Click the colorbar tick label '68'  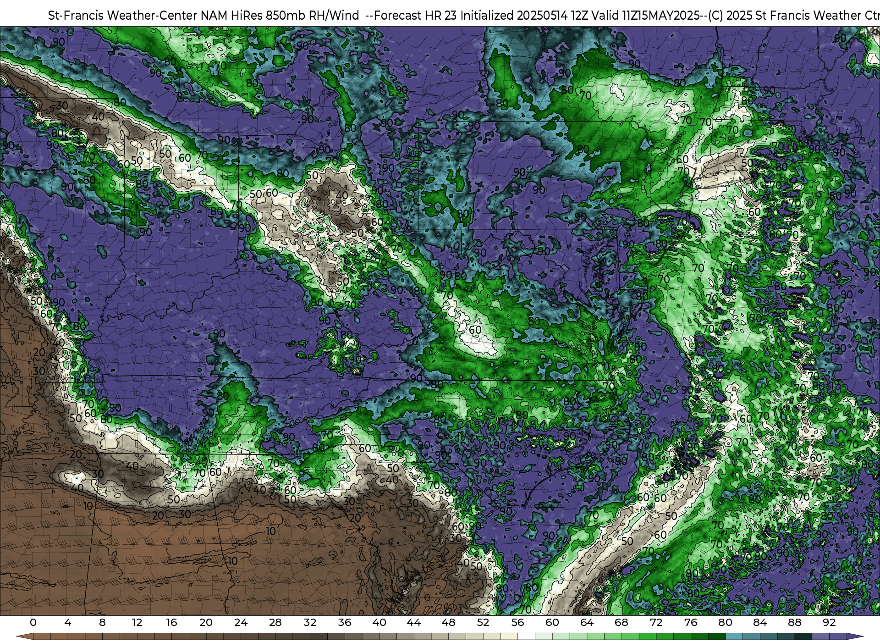pos(621,622)
